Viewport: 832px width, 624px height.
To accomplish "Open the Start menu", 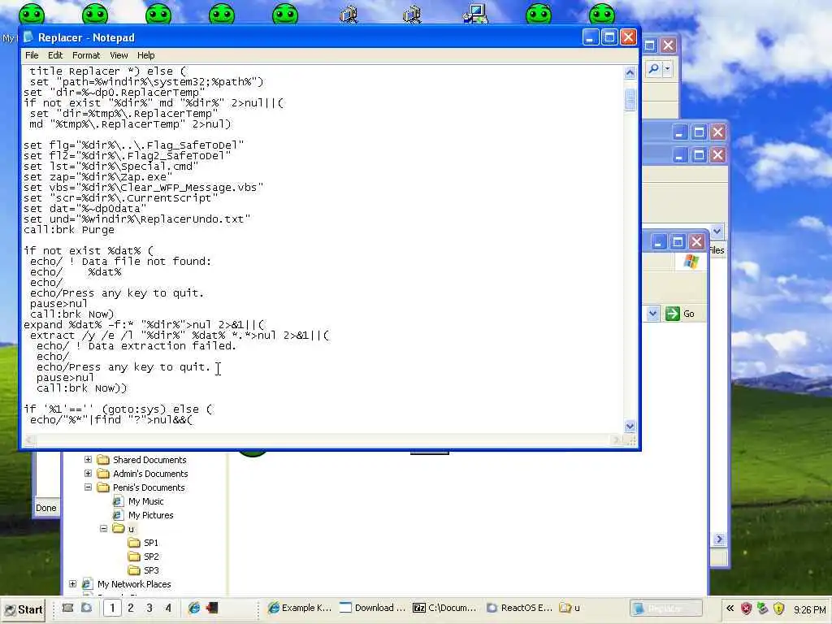I will point(24,609).
